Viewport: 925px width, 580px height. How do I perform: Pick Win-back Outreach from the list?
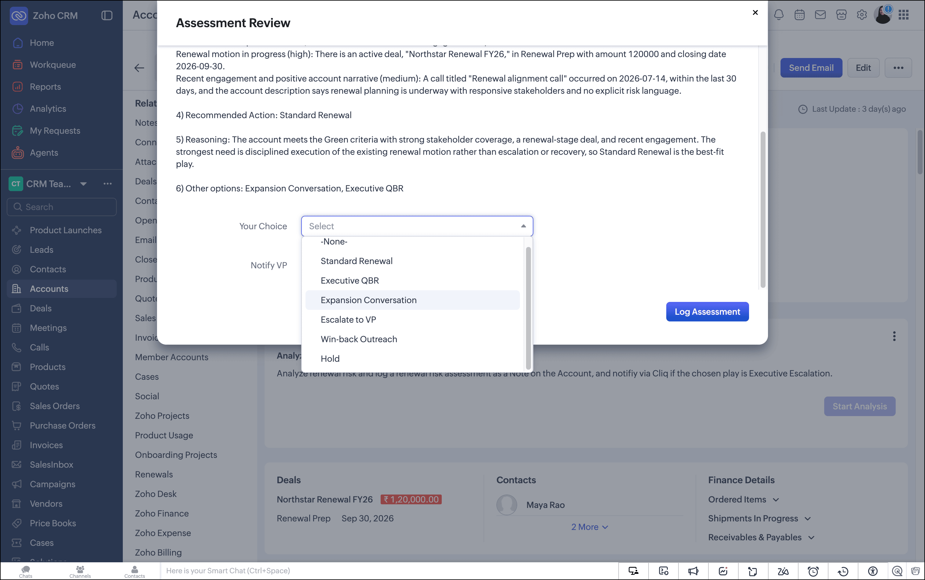coord(413,339)
